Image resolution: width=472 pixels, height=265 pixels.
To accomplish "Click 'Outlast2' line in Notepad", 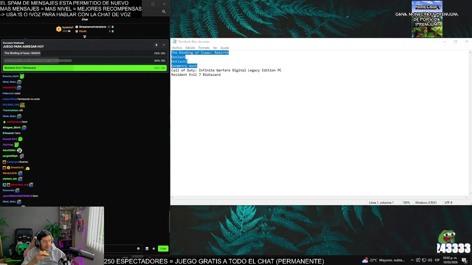I will pyautogui.click(x=179, y=61).
